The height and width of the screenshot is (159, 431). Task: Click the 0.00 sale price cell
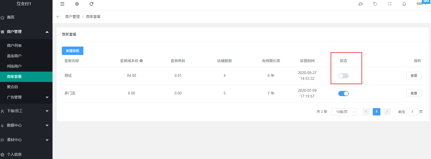[178, 93]
